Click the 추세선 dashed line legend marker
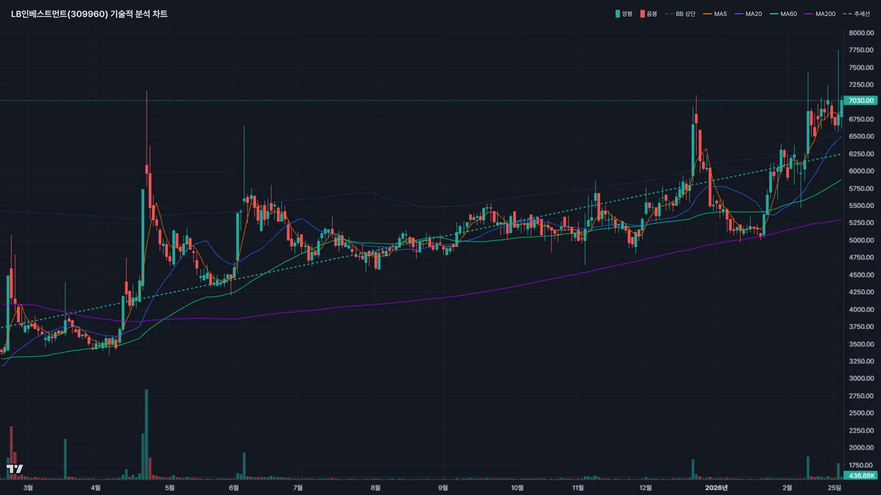The width and height of the screenshot is (881, 495). (x=847, y=14)
